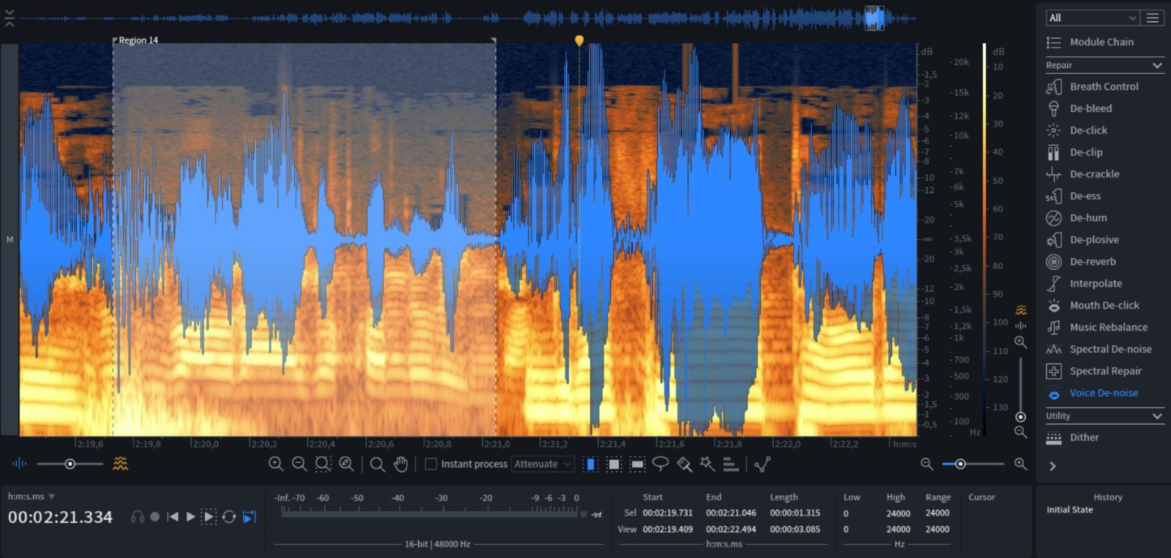The width and height of the screenshot is (1171, 558).
Task: Select the magnifier Zoom tool
Action: pyautogui.click(x=377, y=464)
